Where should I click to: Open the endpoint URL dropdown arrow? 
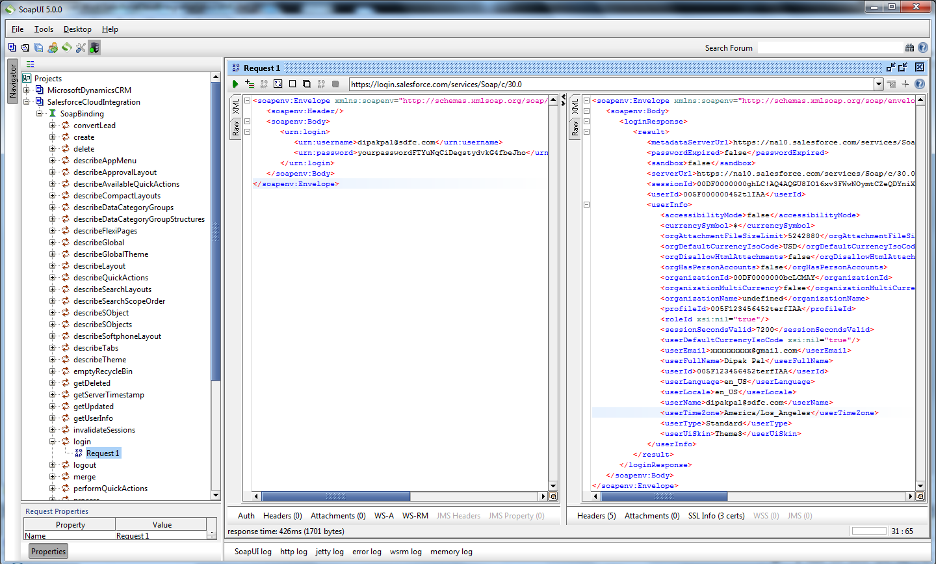click(879, 84)
